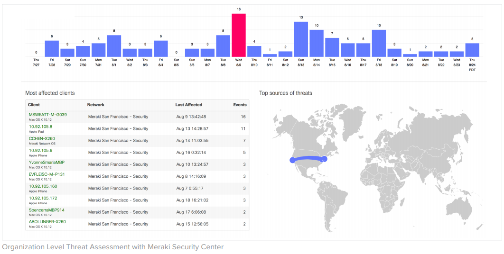Sort table by Last Affected column header

(189, 105)
